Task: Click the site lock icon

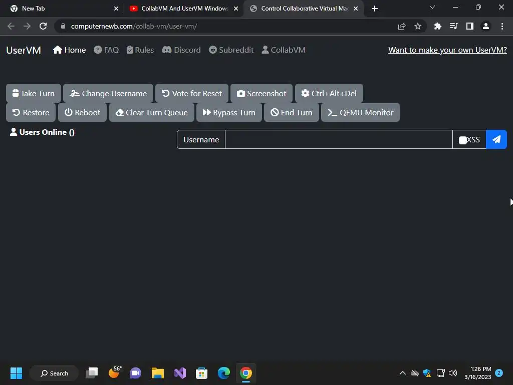Action: 63,26
